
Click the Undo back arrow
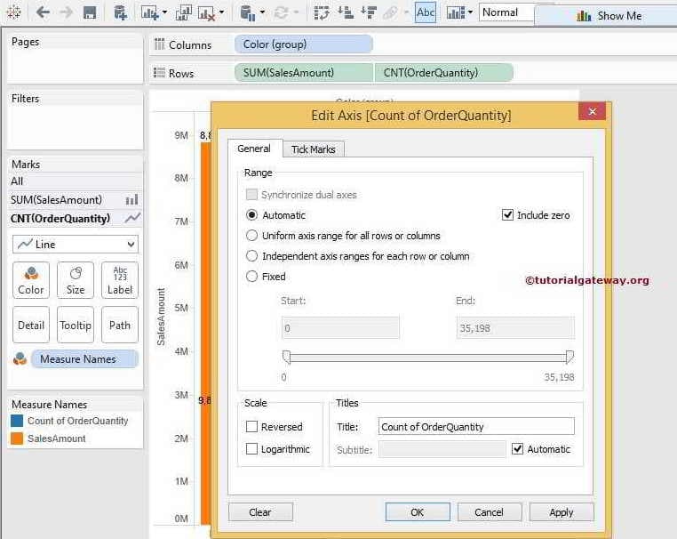click(x=43, y=12)
